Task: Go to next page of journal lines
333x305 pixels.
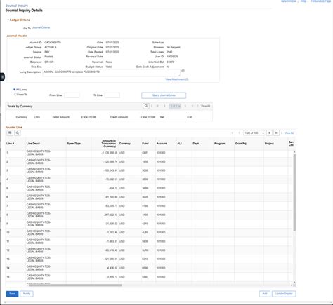Action: tap(269, 133)
